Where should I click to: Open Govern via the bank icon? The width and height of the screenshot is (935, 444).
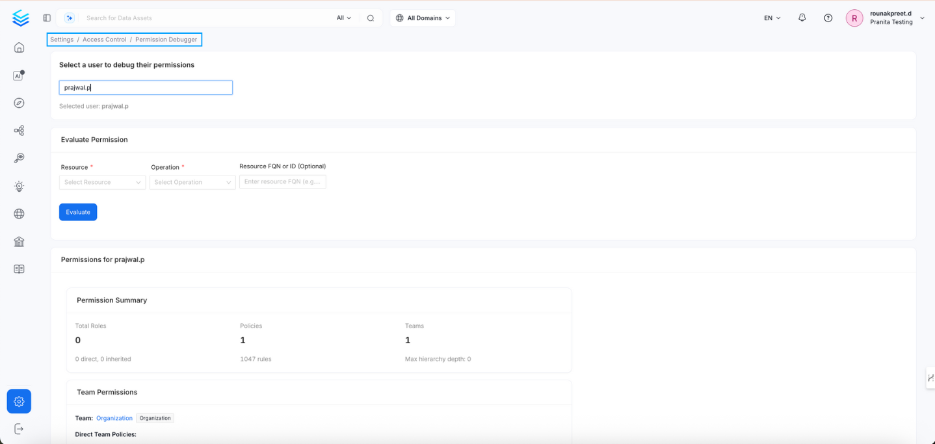click(x=19, y=241)
